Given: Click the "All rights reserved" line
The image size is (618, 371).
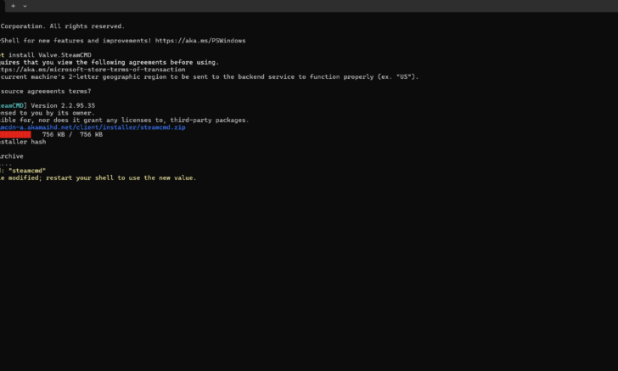Looking at the screenshot, I should pos(62,26).
